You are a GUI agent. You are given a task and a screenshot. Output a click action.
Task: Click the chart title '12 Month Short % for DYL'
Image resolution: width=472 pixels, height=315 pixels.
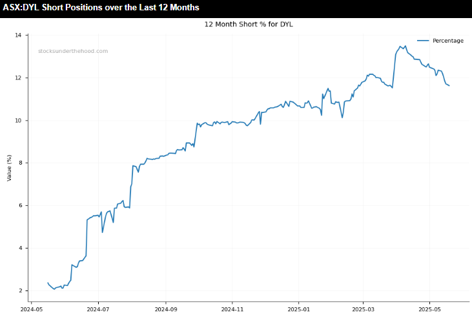[x=249, y=25]
